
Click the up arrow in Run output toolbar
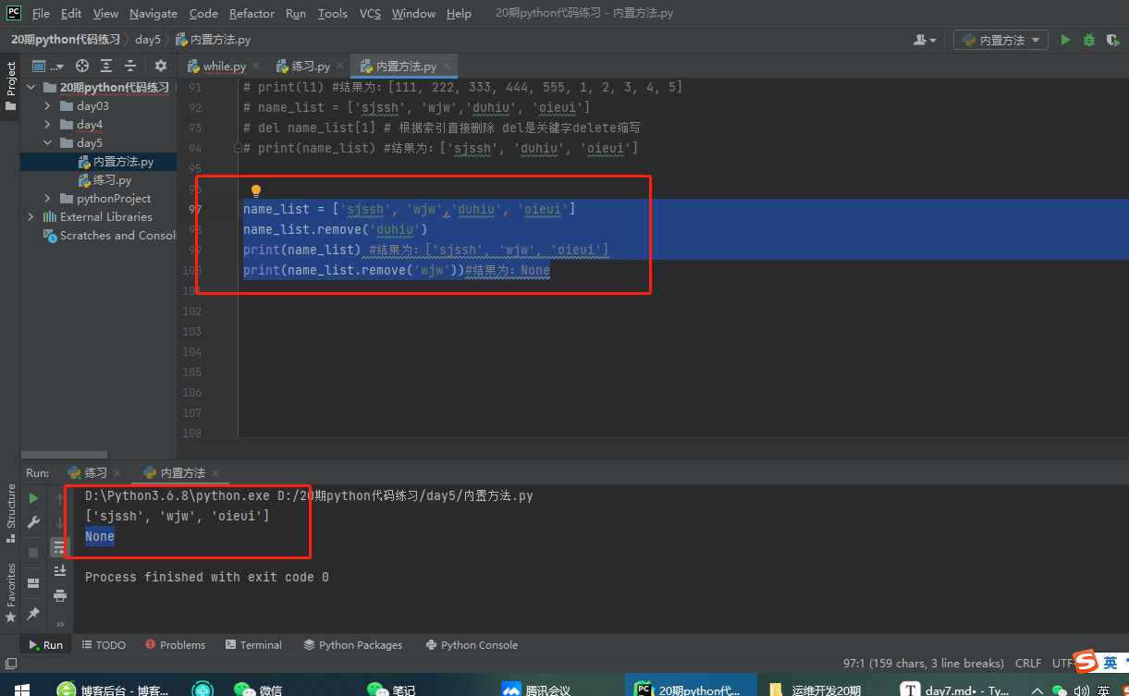click(60, 499)
